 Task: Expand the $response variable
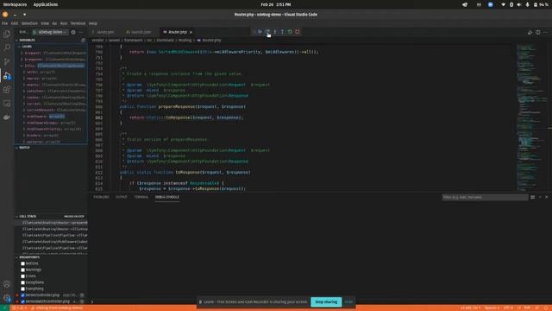[22, 60]
